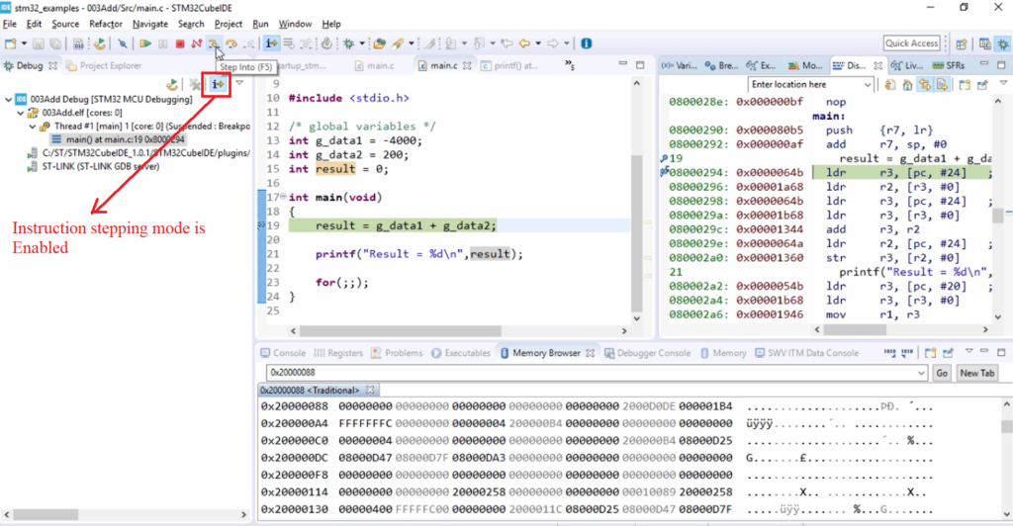Click the green Debug bug icon

[x=349, y=44]
